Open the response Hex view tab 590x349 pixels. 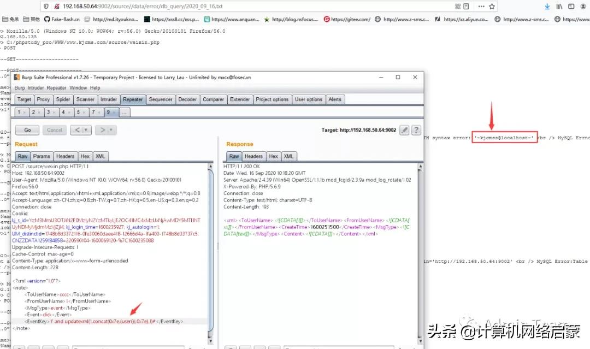pyautogui.click(x=273, y=156)
